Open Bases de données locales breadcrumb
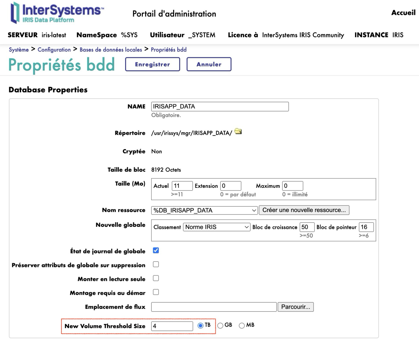Screen dimensions: 419x342 [x=111, y=50]
